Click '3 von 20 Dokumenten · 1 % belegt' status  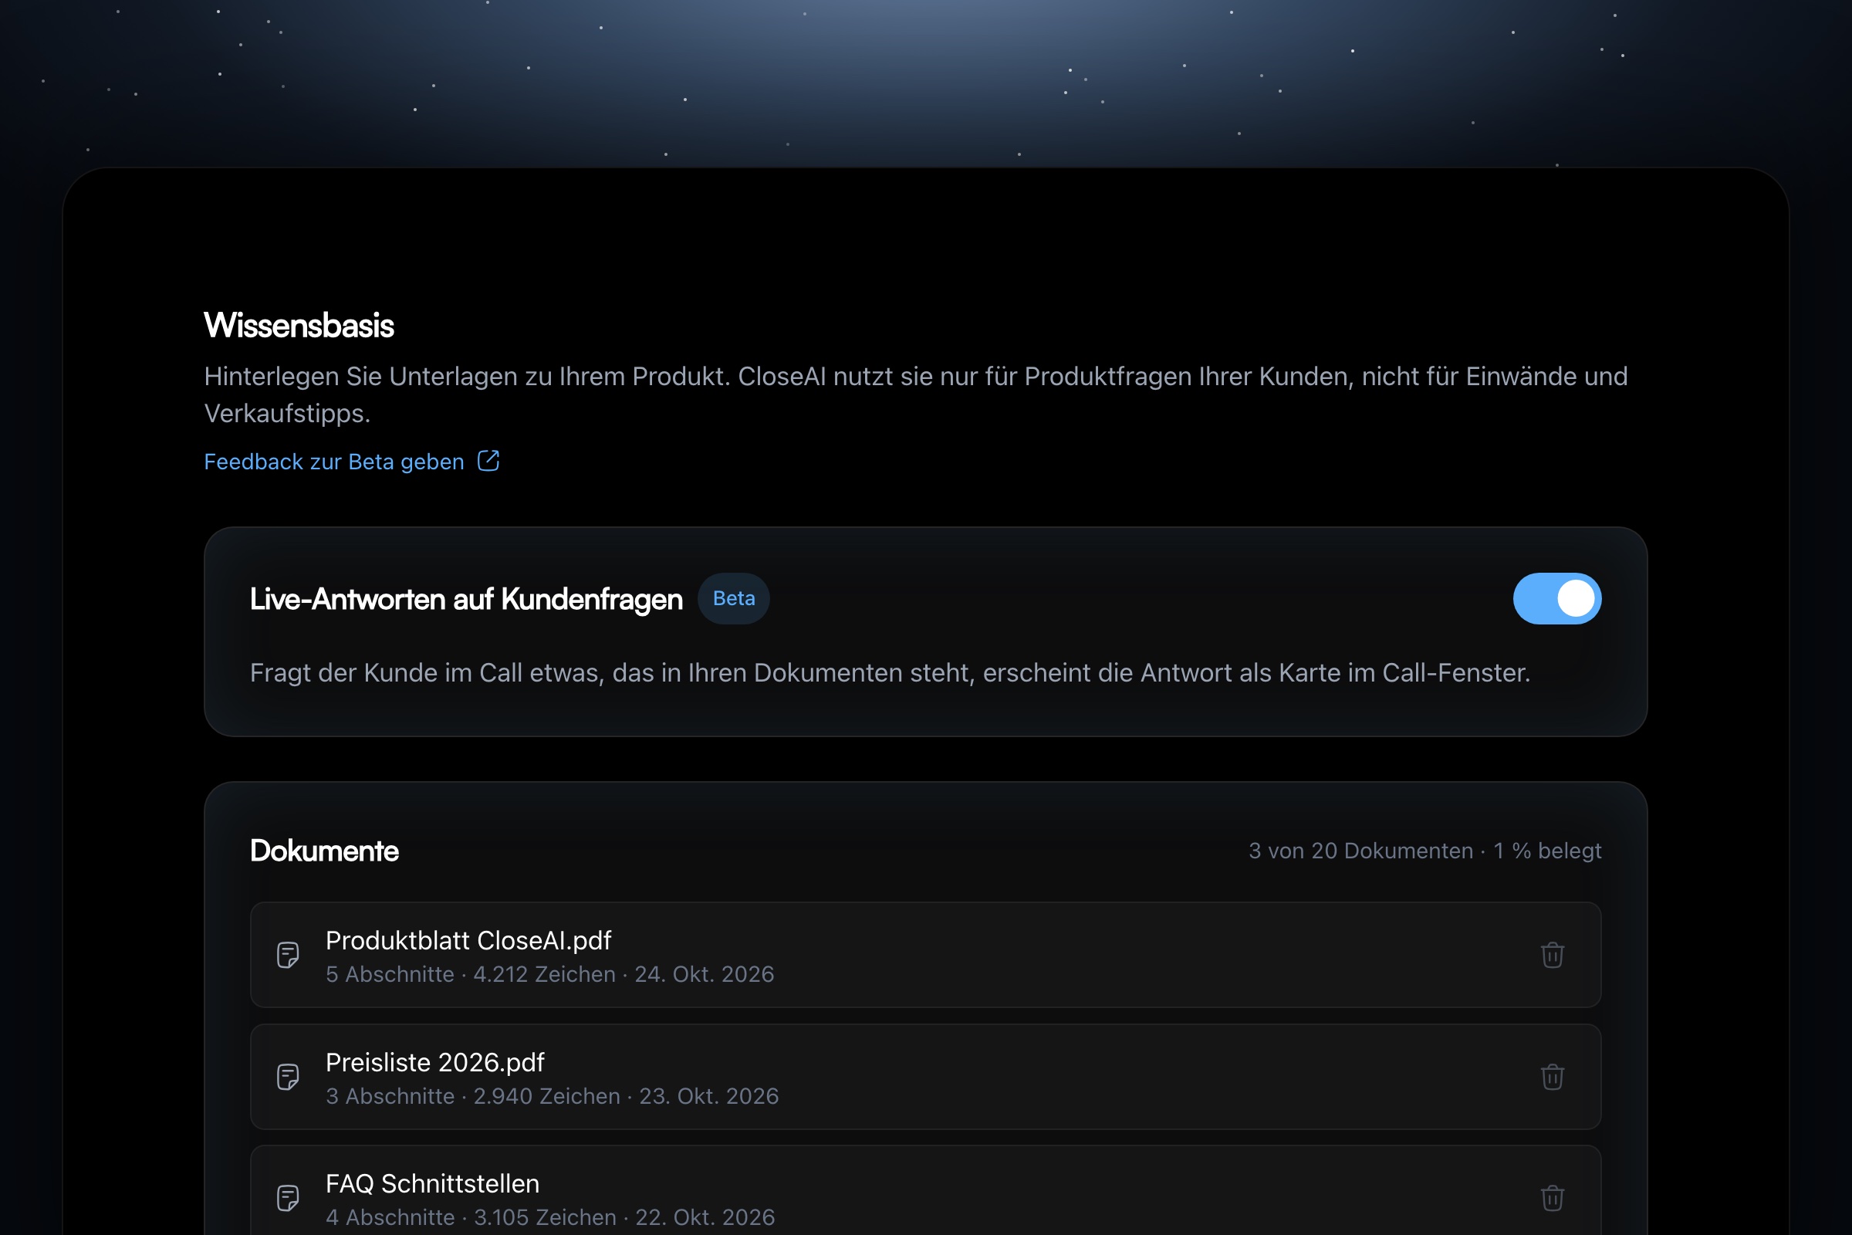tap(1424, 851)
